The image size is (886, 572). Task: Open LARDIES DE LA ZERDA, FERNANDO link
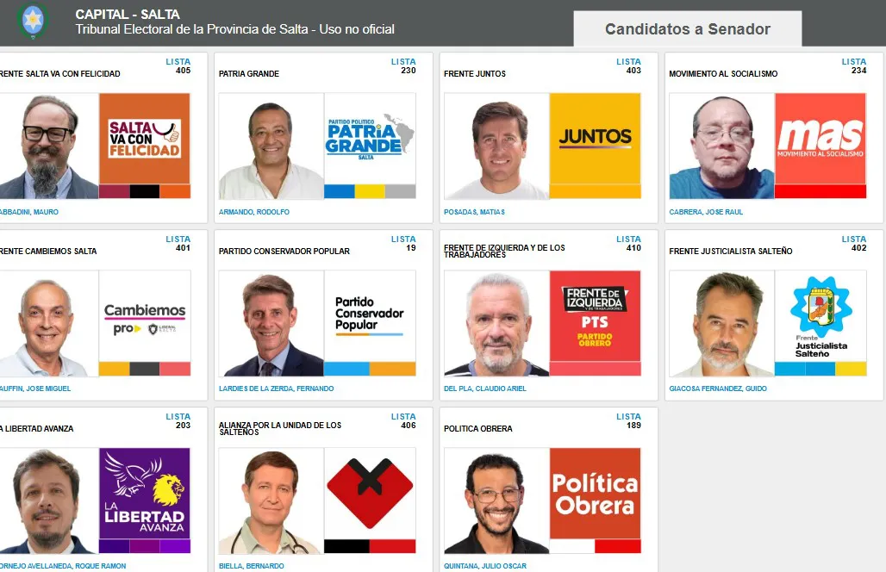(277, 389)
